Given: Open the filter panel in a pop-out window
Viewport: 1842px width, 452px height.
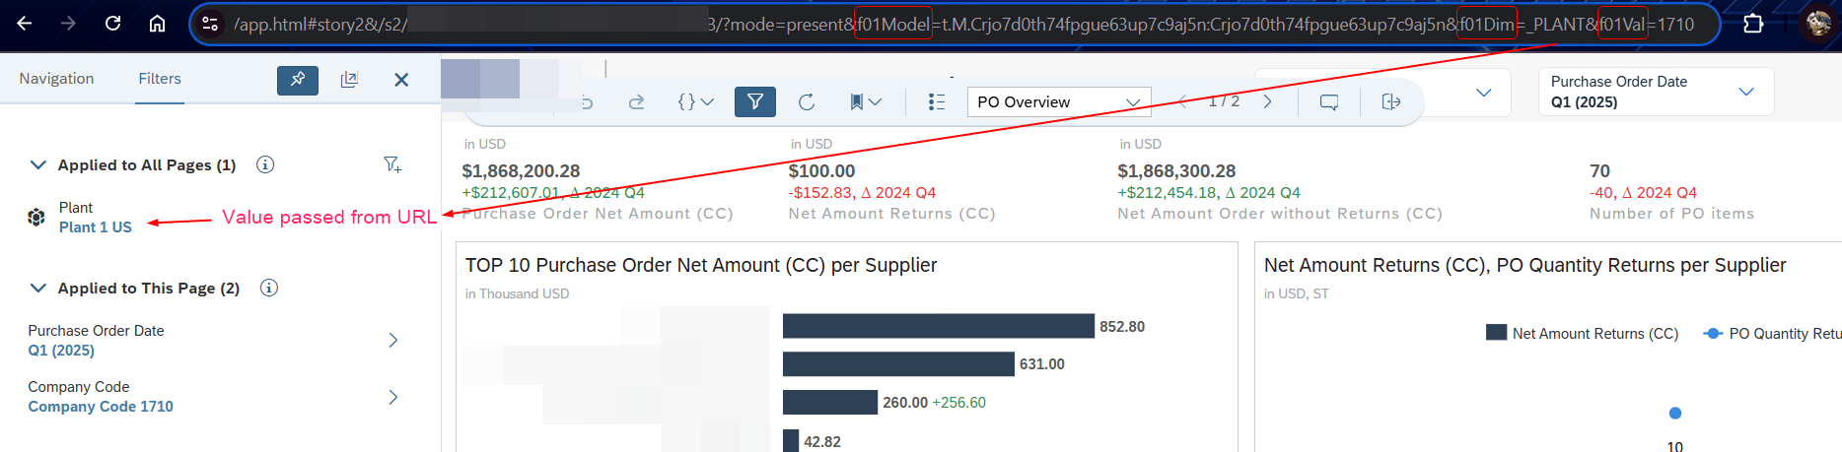Looking at the screenshot, I should coord(349,80).
